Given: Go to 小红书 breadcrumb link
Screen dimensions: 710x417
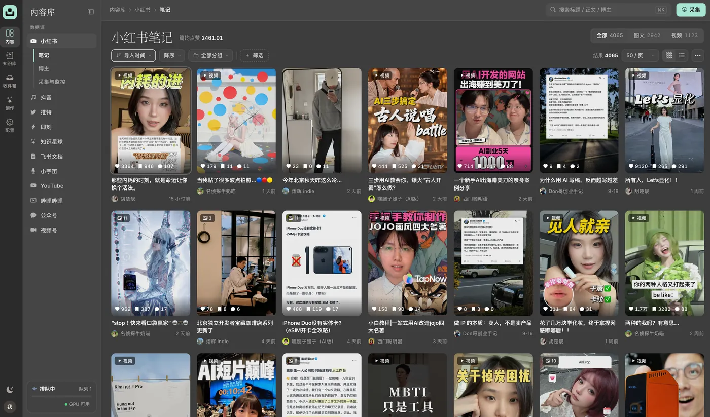Looking at the screenshot, I should [143, 10].
